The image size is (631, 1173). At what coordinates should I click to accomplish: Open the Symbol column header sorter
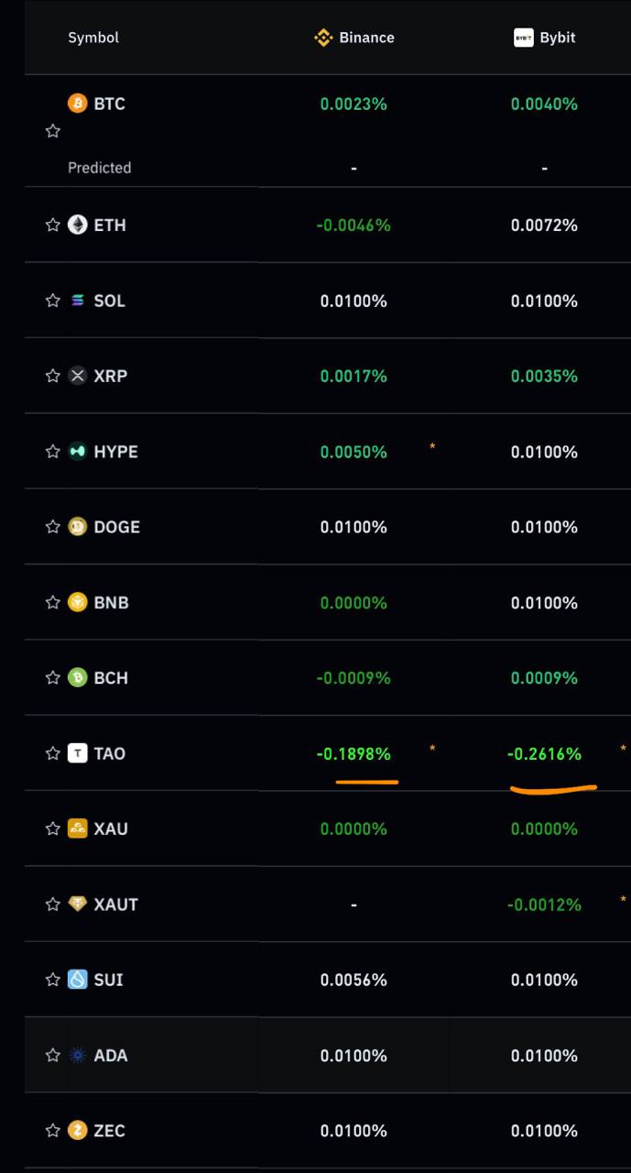pyautogui.click(x=93, y=38)
